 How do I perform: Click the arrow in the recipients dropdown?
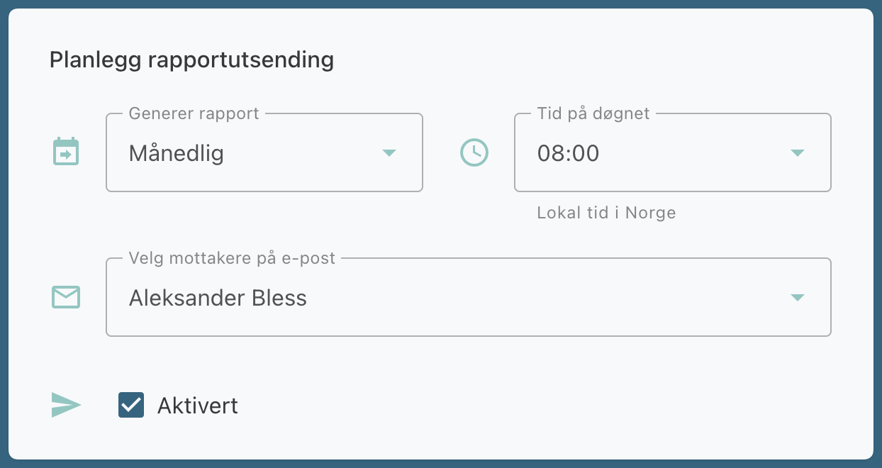[797, 298]
